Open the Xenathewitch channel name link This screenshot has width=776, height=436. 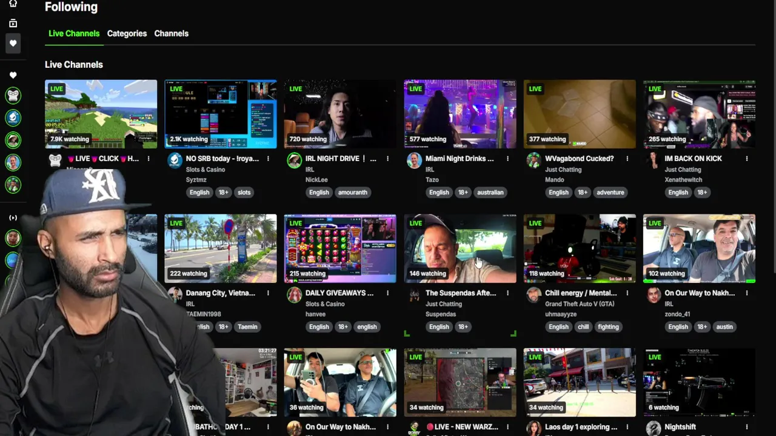click(x=683, y=180)
